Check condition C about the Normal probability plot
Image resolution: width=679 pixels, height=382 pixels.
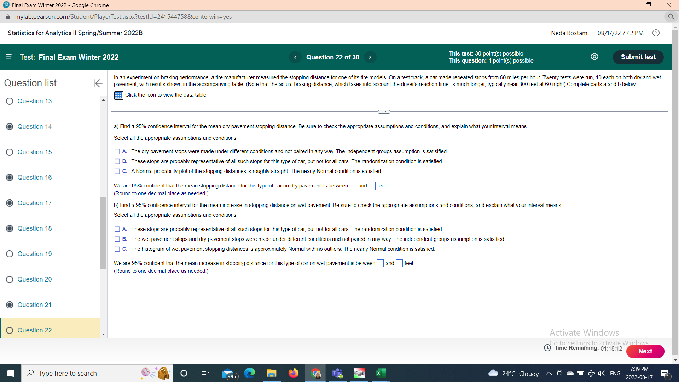[117, 171]
